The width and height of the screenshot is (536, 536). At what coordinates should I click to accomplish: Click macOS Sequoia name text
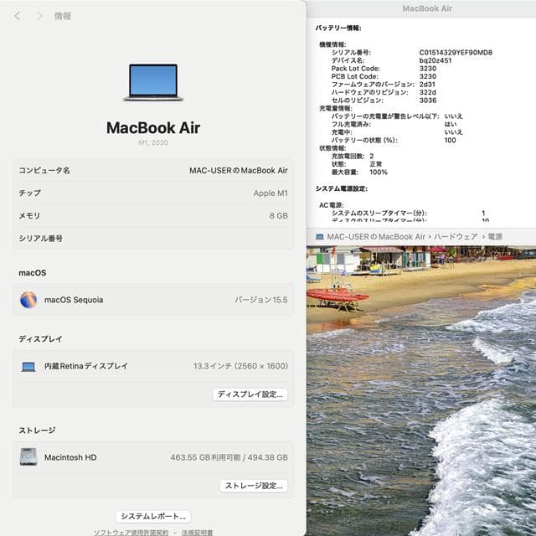74,300
